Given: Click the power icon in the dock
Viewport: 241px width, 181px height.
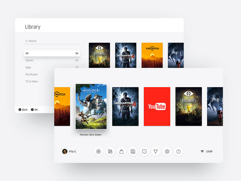Looking at the screenshot, I should (178, 152).
